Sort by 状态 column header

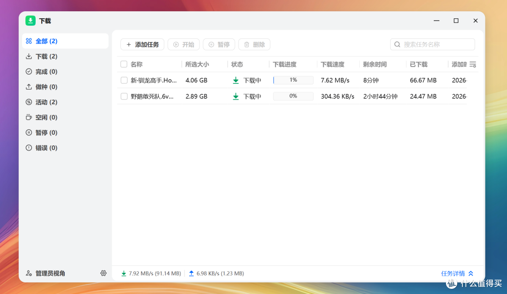click(237, 64)
